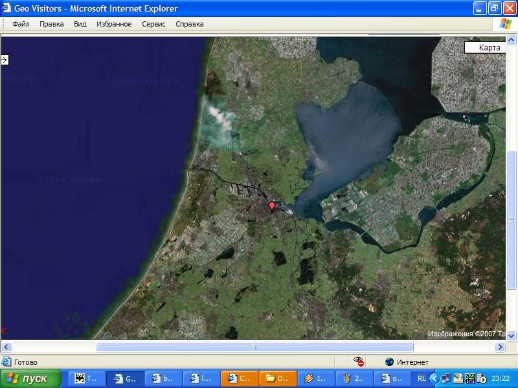Click the page icon next to Готово

(x=6, y=362)
